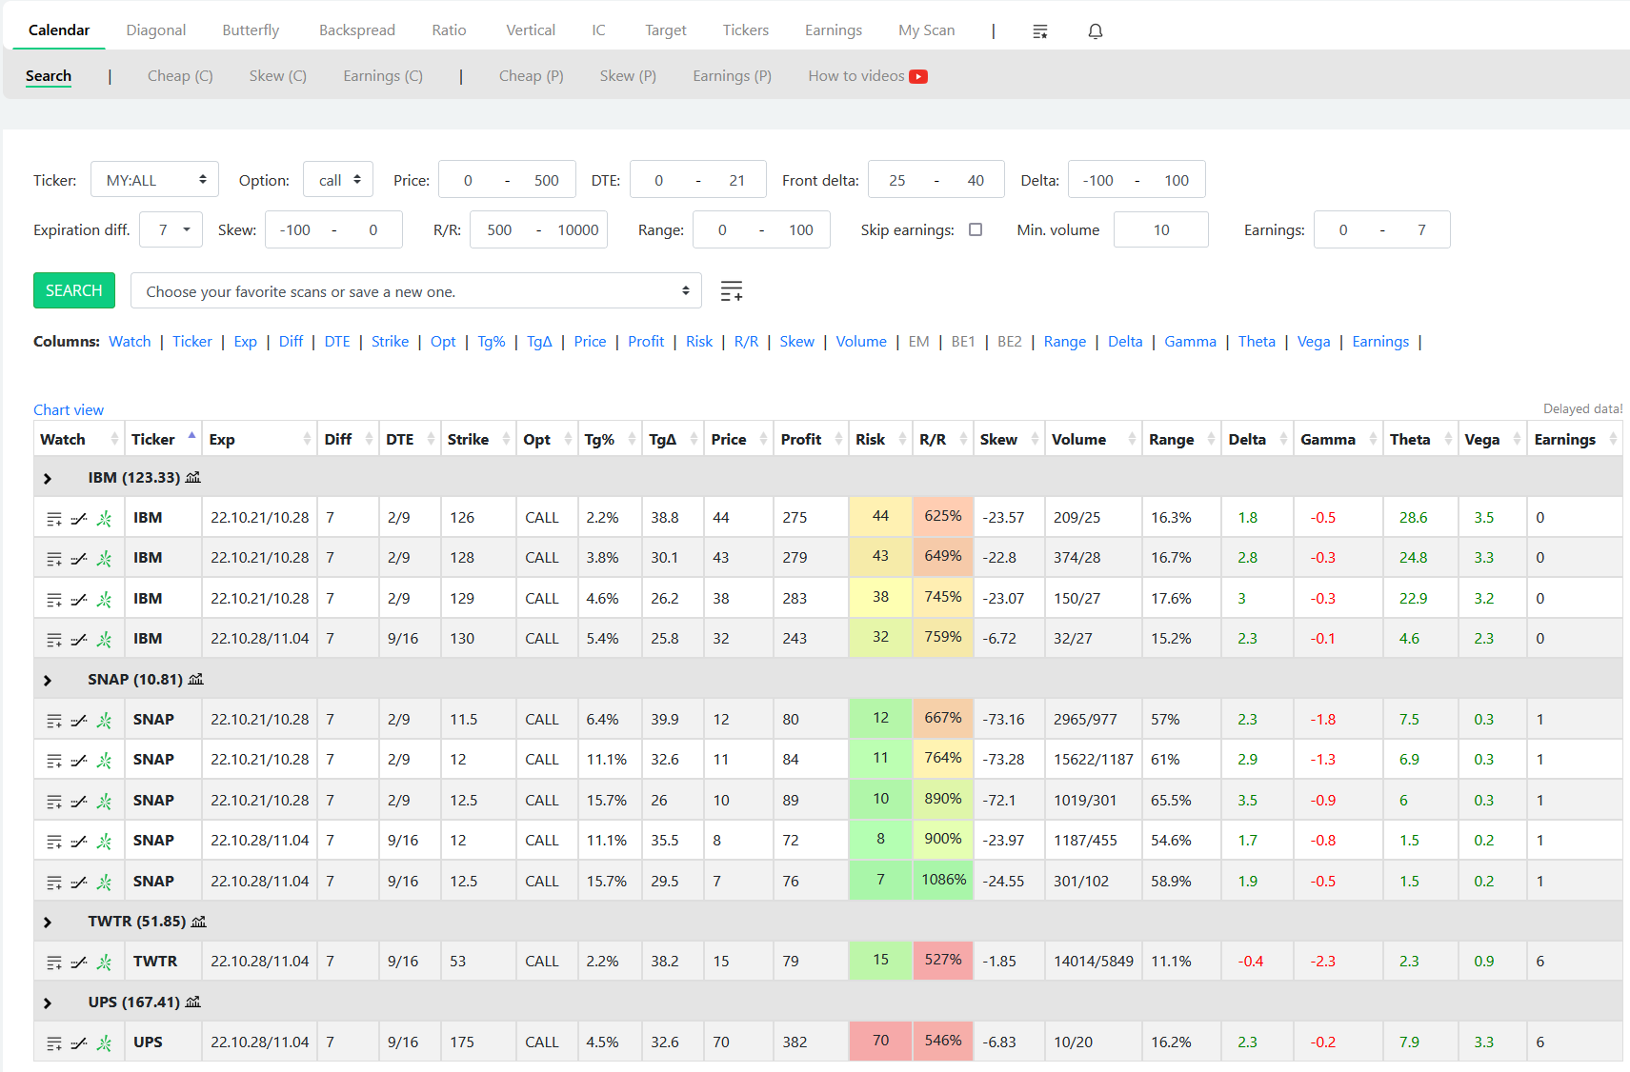This screenshot has height=1072, width=1630.
Task: Expand the IBM (123.33) group chevron
Action: coord(48,478)
